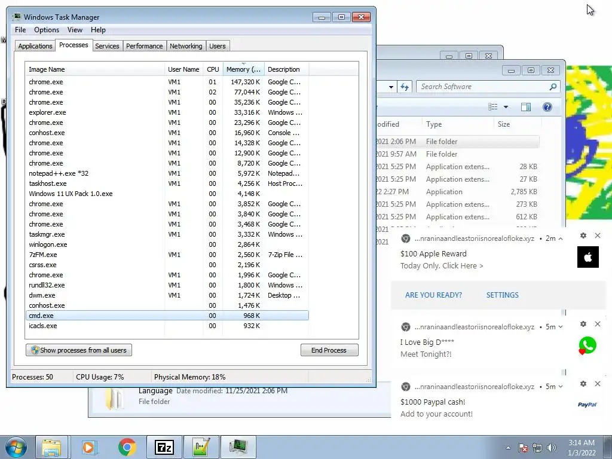
Task: Open the Explorer address bar history dropdown
Action: tap(391, 87)
